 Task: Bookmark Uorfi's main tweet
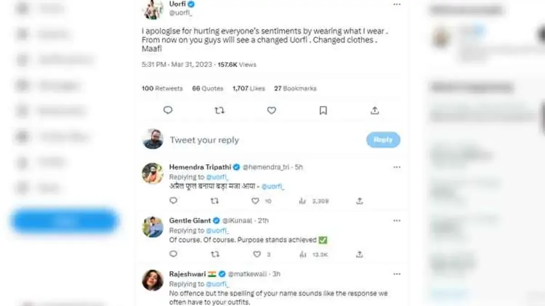pyautogui.click(x=323, y=110)
